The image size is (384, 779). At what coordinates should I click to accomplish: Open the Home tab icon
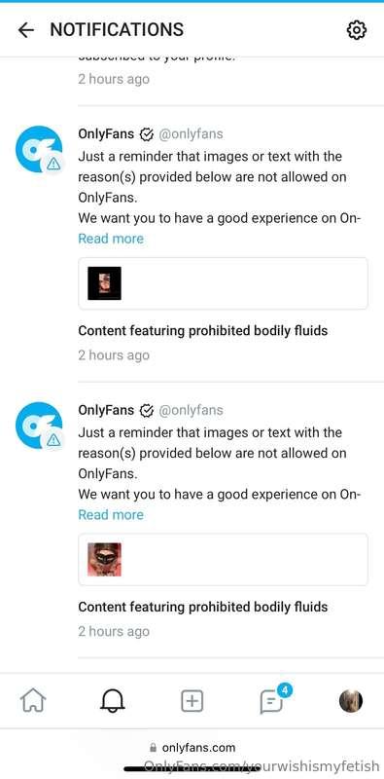point(33,701)
